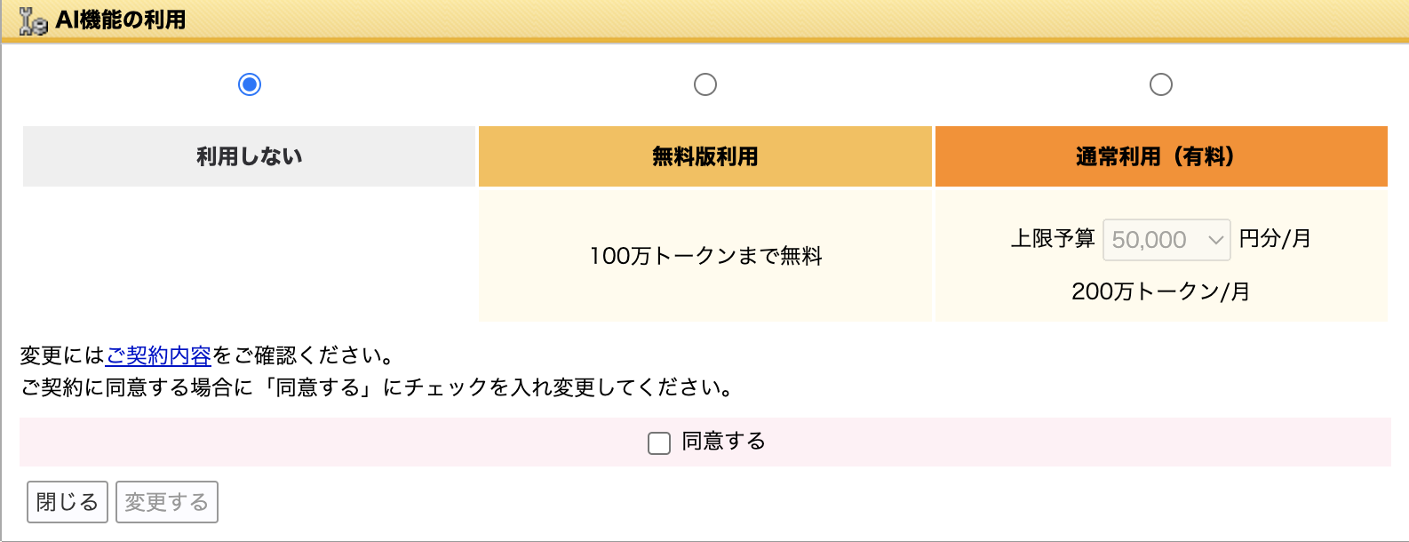The width and height of the screenshot is (1409, 542).
Task: Click the AI機能の利用 title
Action: pyautogui.click(x=121, y=20)
